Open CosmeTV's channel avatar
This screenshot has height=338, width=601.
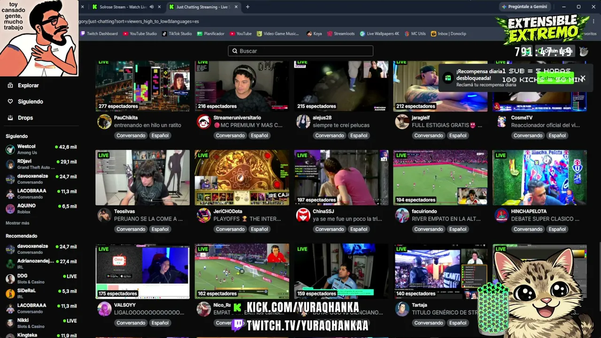coord(501,122)
